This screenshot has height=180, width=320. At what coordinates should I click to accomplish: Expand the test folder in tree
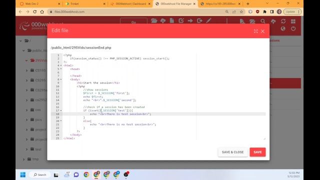coord(26,149)
